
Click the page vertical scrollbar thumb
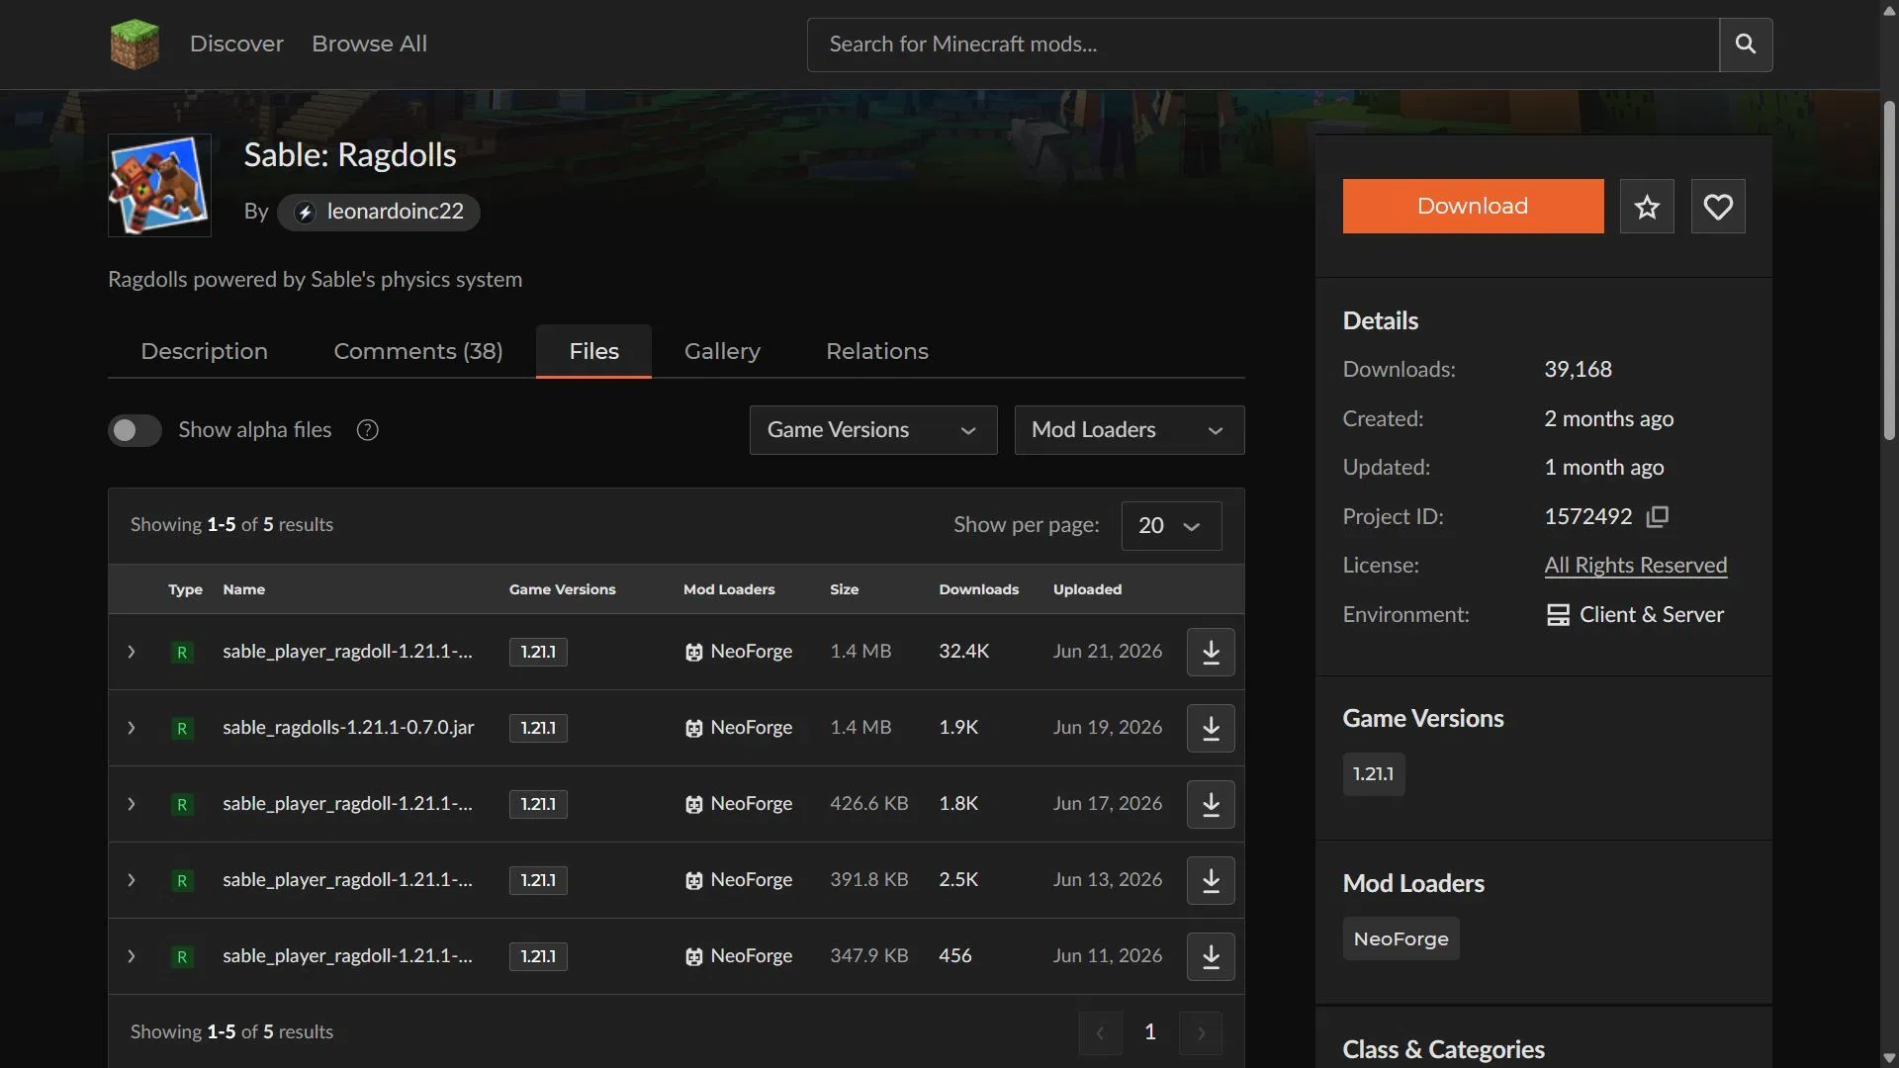(x=1889, y=269)
